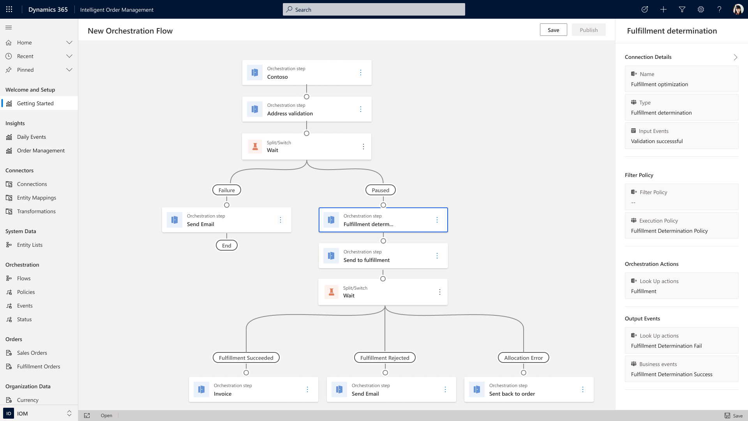748x421 pixels.
Task: Open the kebab menu on the first Wait node
Action: (363, 147)
